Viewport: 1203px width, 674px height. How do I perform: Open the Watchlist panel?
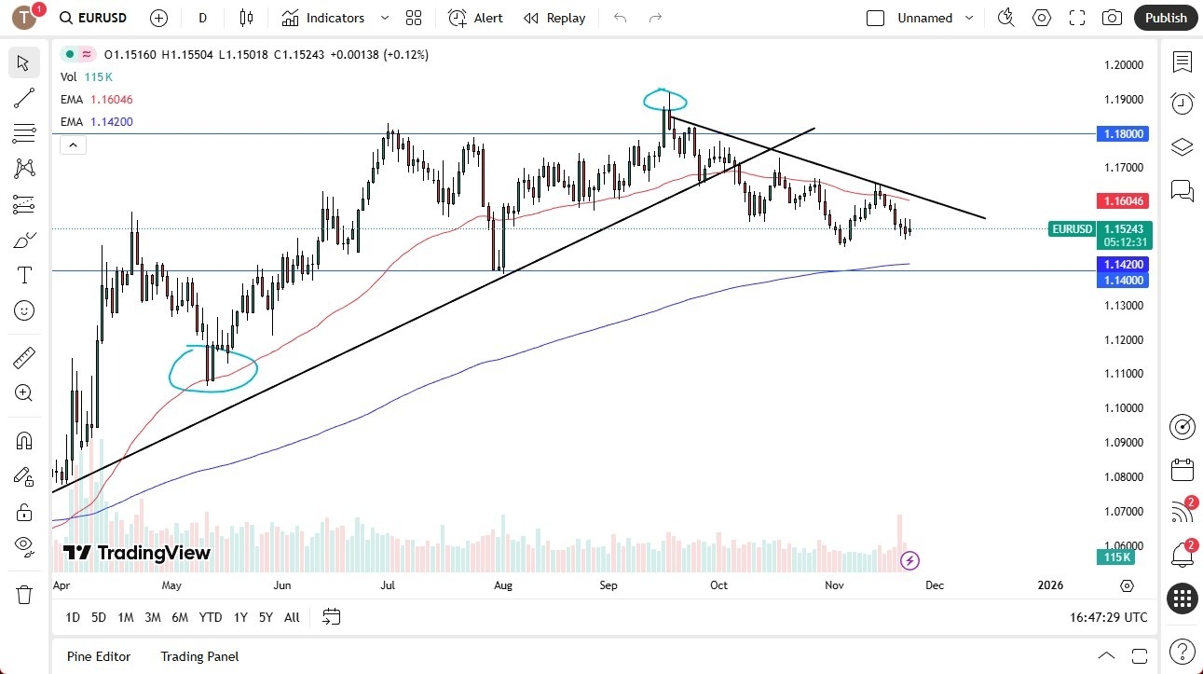(1182, 62)
